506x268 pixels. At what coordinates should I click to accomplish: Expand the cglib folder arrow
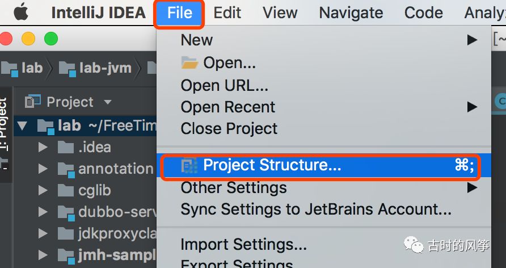[x=43, y=191]
